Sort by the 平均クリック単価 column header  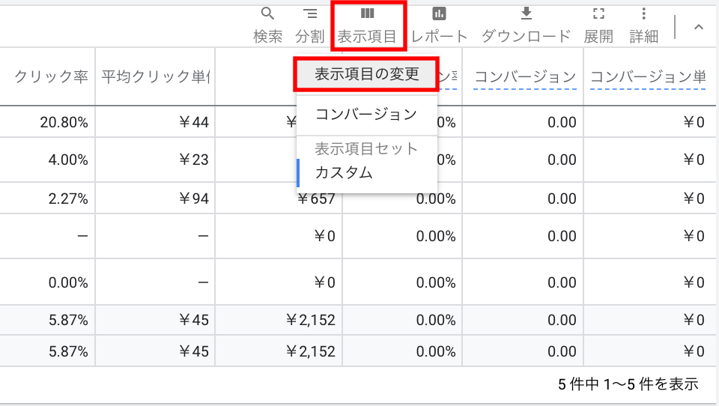coord(156,76)
